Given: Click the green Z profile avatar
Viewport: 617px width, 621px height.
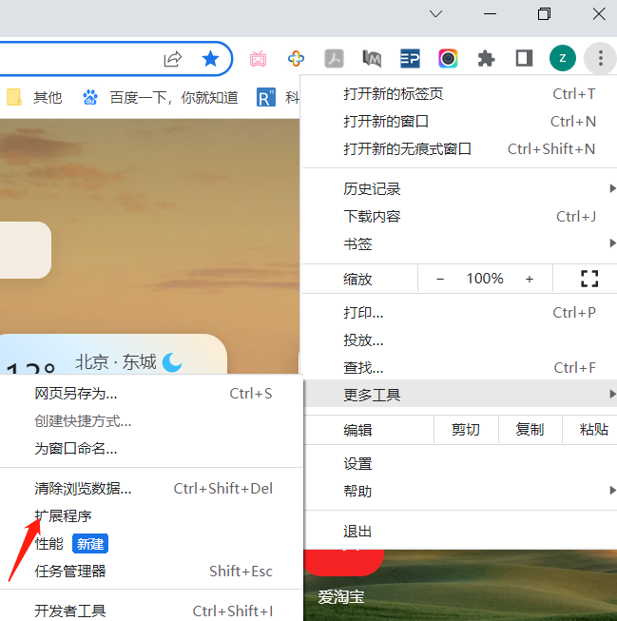Looking at the screenshot, I should click(x=562, y=59).
